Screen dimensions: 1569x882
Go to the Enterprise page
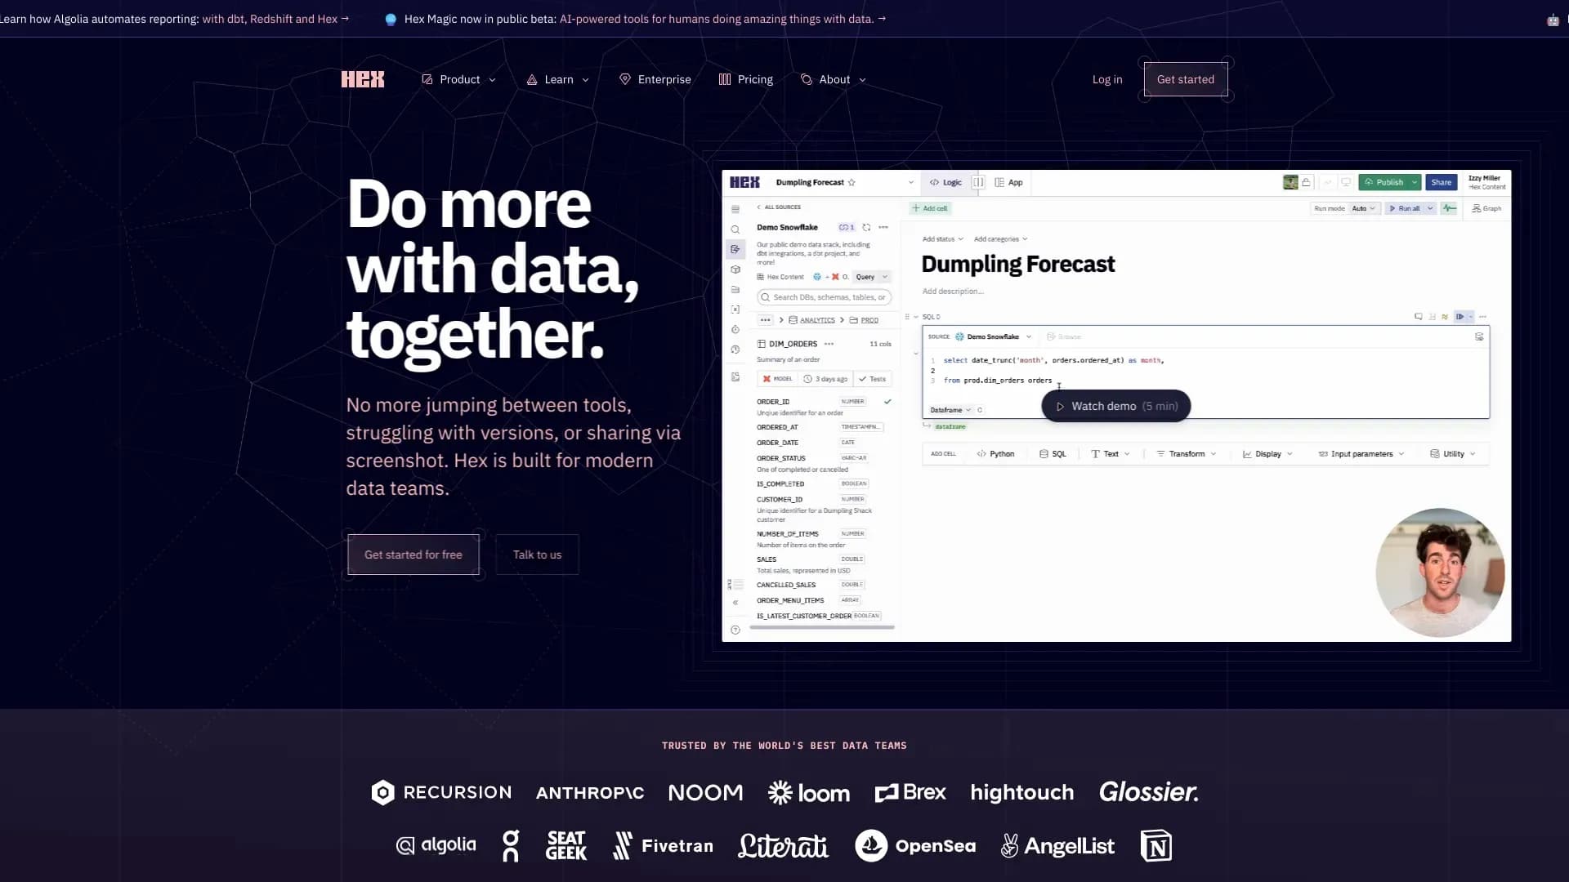[655, 79]
